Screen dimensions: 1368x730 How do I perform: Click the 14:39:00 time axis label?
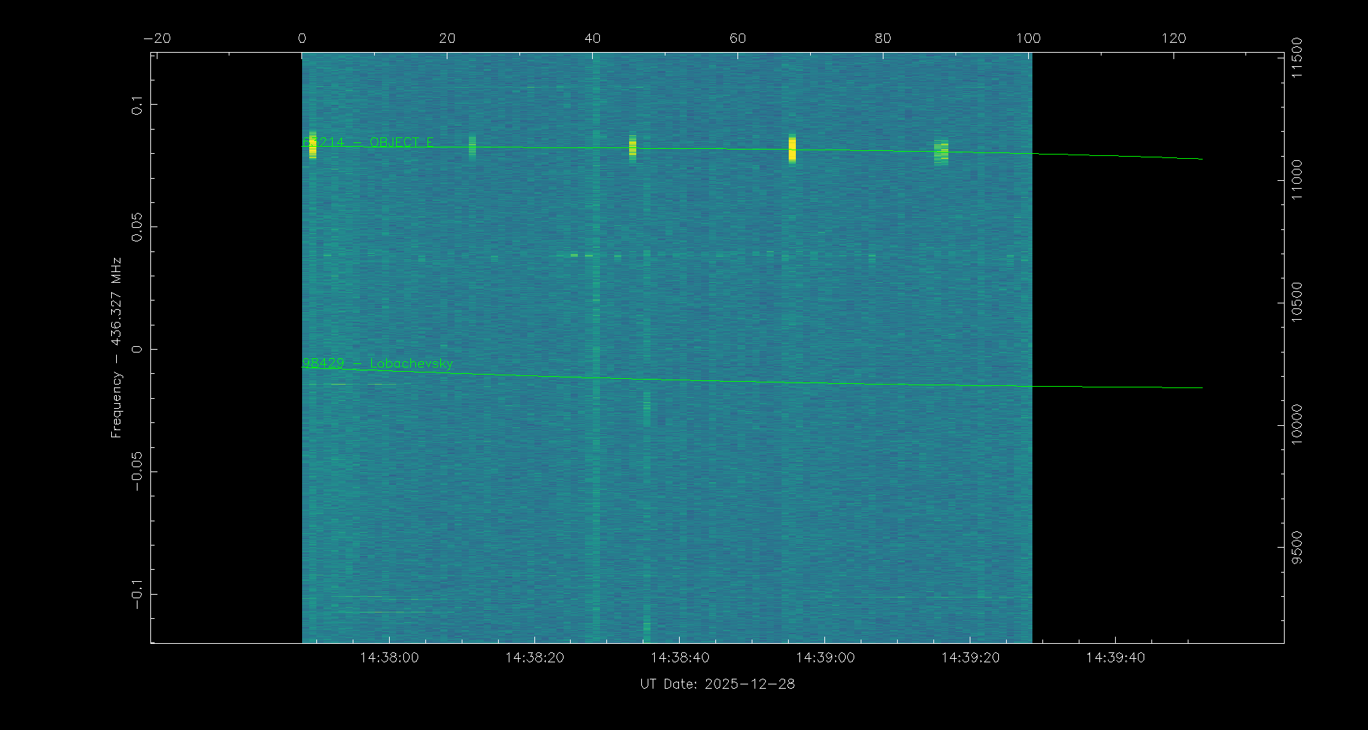pos(825,657)
